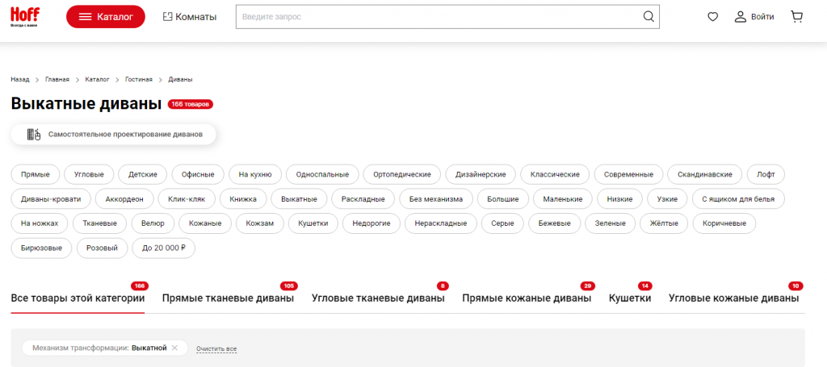This screenshot has height=367, width=827.
Task: Select the Современные chip
Action: point(628,174)
